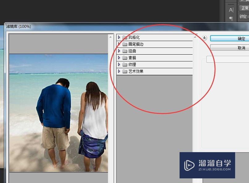
Task: Select the 纹理 category label
Action: tap(132, 65)
